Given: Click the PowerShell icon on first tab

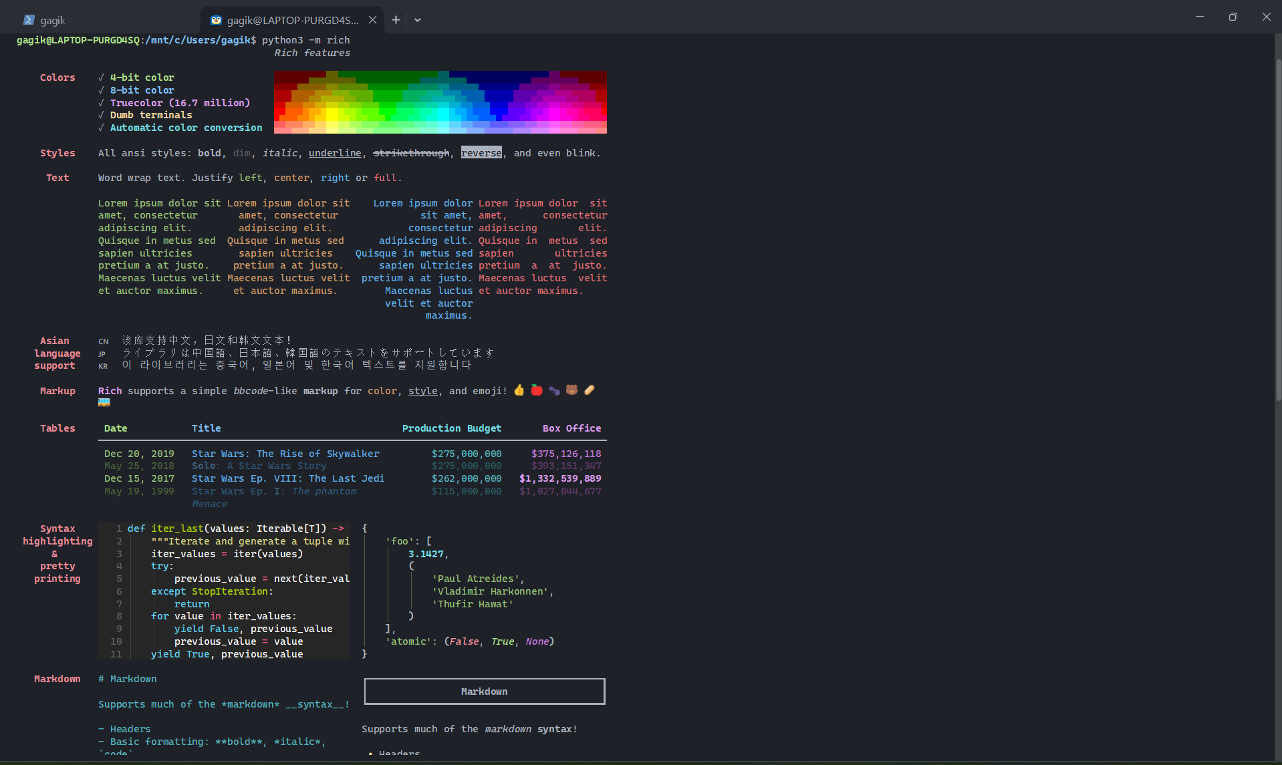Looking at the screenshot, I should [29, 20].
